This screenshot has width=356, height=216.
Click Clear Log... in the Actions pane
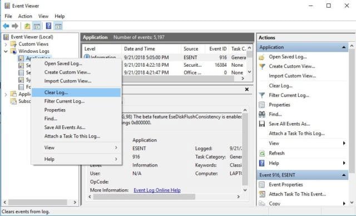click(x=280, y=86)
